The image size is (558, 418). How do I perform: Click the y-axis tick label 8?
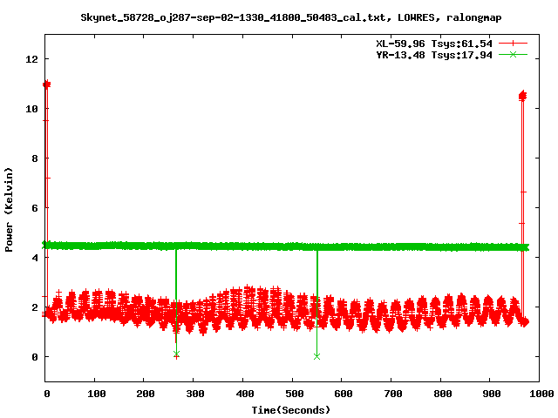click(35, 158)
